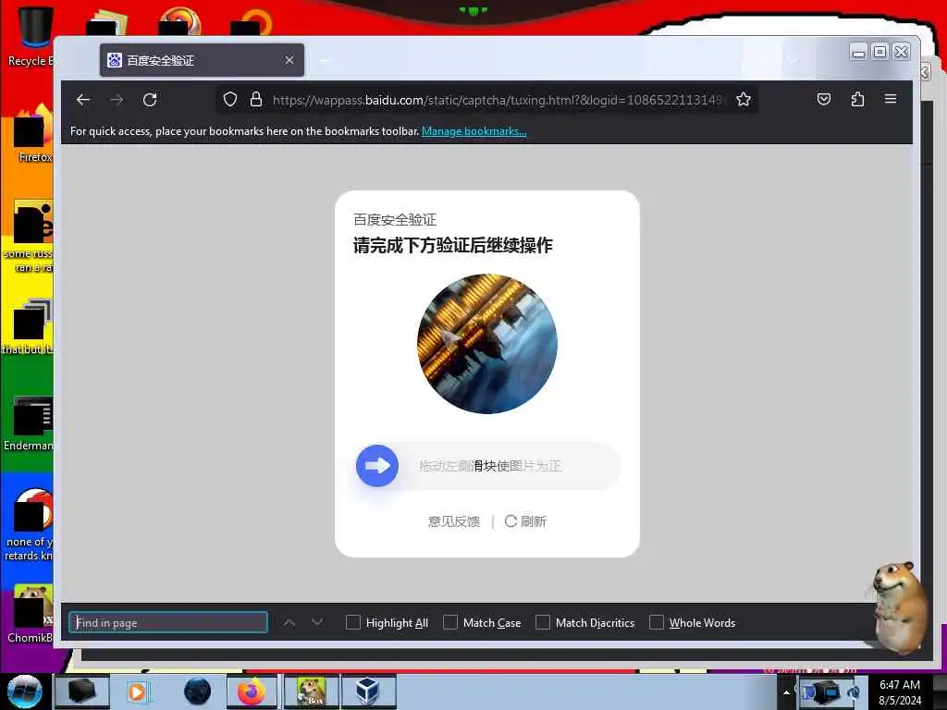Click the padlock site info icon

coord(256,100)
